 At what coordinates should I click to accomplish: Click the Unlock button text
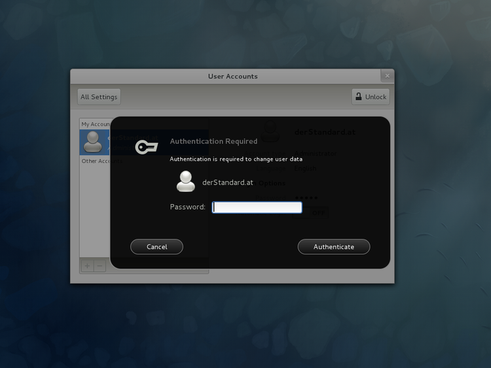click(x=376, y=97)
